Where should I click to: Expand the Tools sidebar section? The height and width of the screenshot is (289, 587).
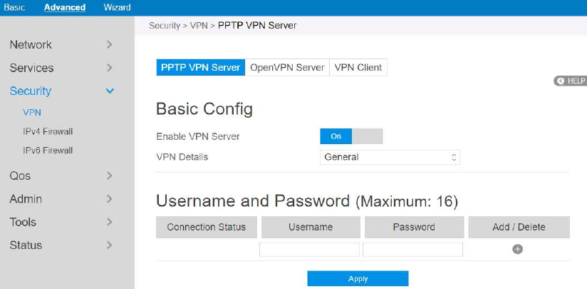pos(61,222)
